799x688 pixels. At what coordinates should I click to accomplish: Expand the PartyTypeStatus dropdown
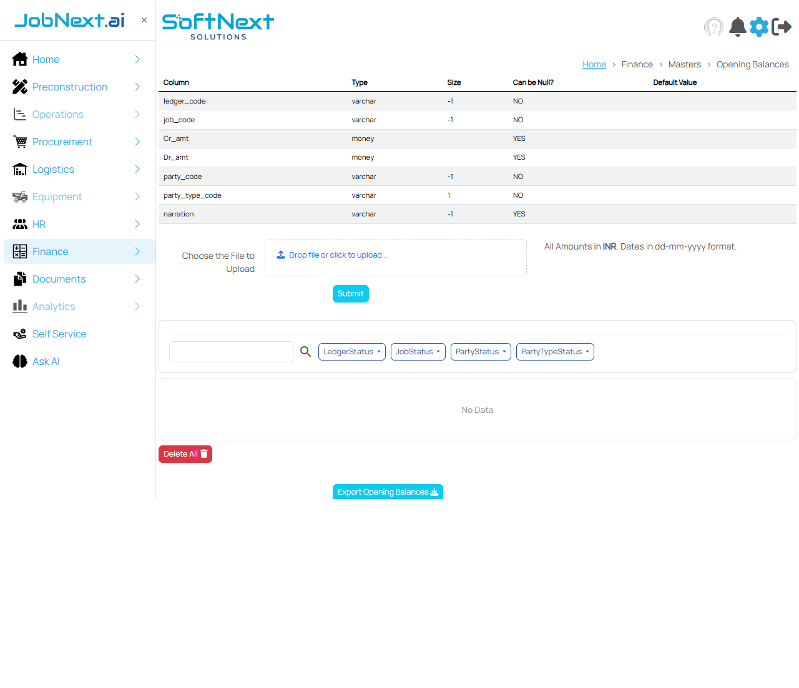[554, 352]
